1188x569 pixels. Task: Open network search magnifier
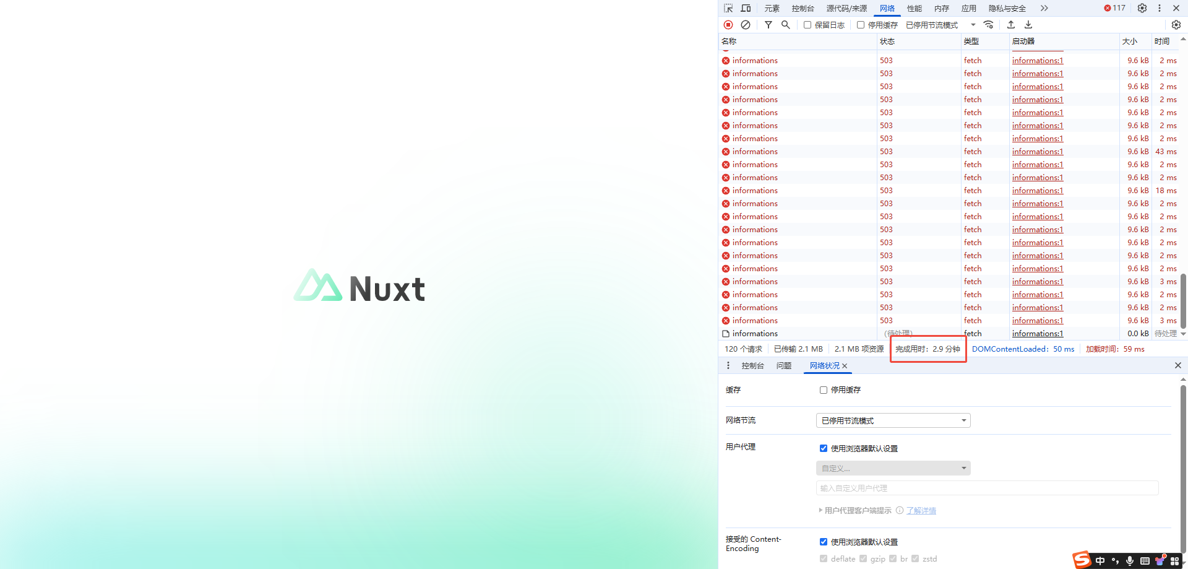785,25
